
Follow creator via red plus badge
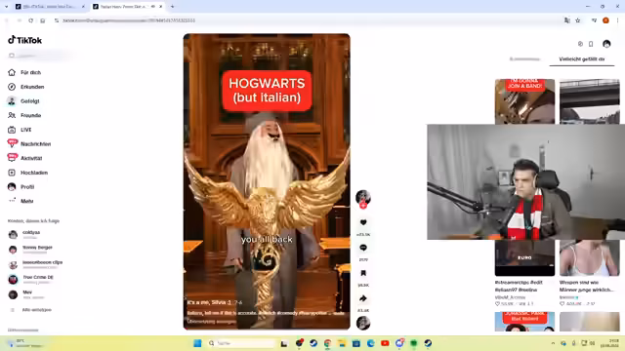coord(363,206)
